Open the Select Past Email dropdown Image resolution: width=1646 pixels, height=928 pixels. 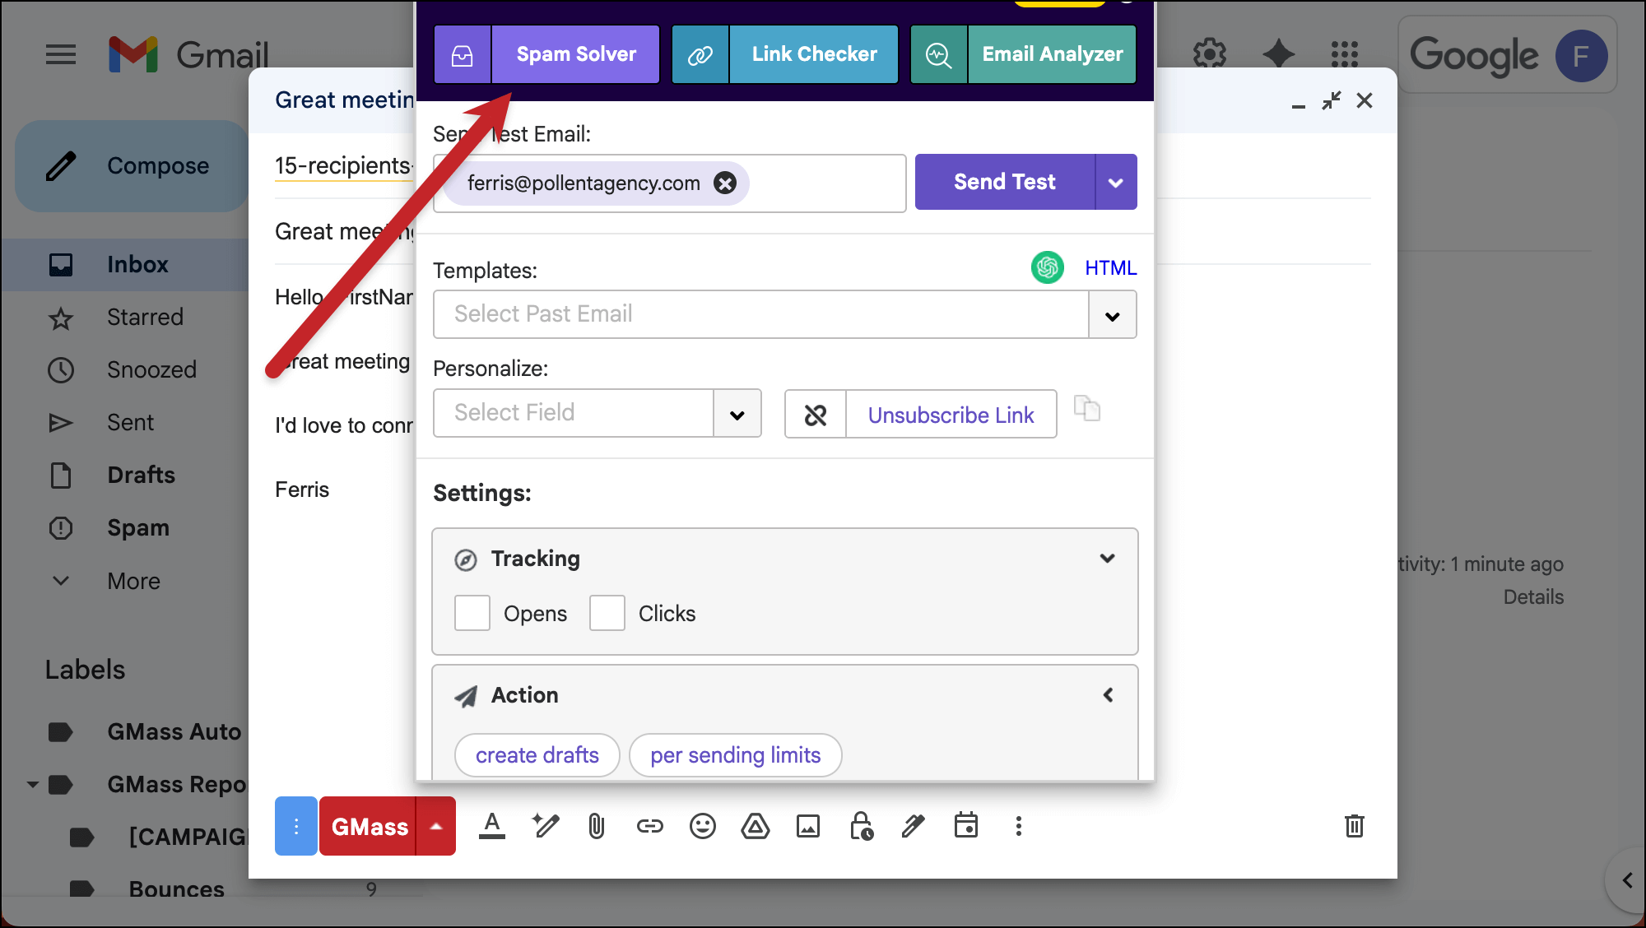tap(1112, 315)
